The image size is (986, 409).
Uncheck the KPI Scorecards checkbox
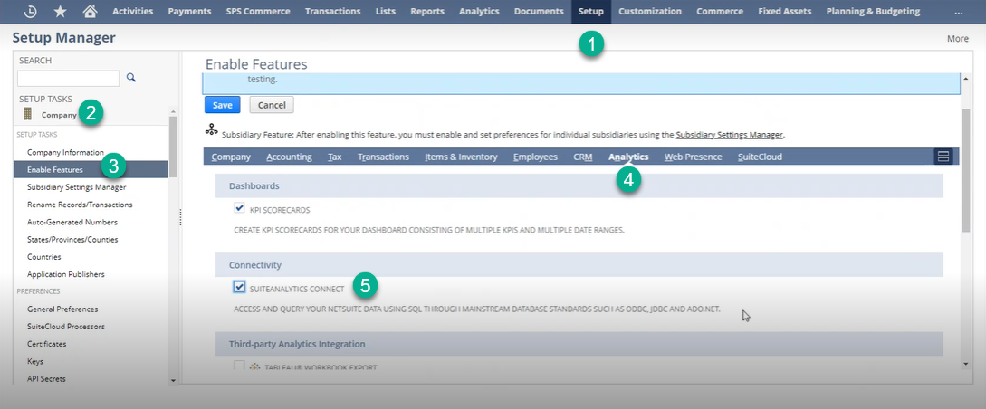tap(239, 208)
